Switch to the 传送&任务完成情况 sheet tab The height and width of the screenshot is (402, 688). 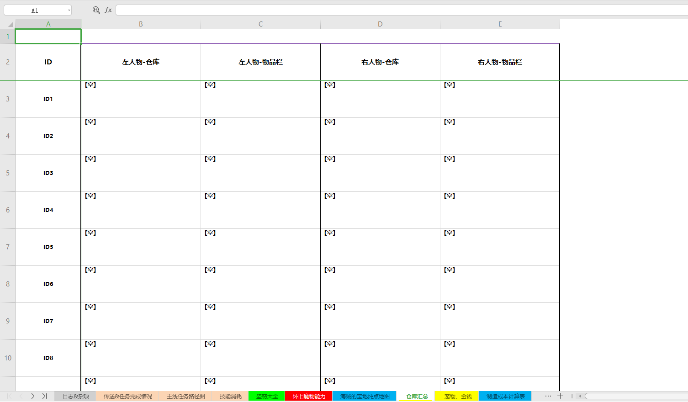click(x=128, y=396)
